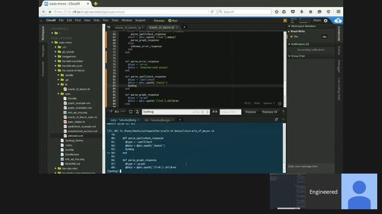
Task: Add a new editor tab with plus
Action: (x=184, y=27)
